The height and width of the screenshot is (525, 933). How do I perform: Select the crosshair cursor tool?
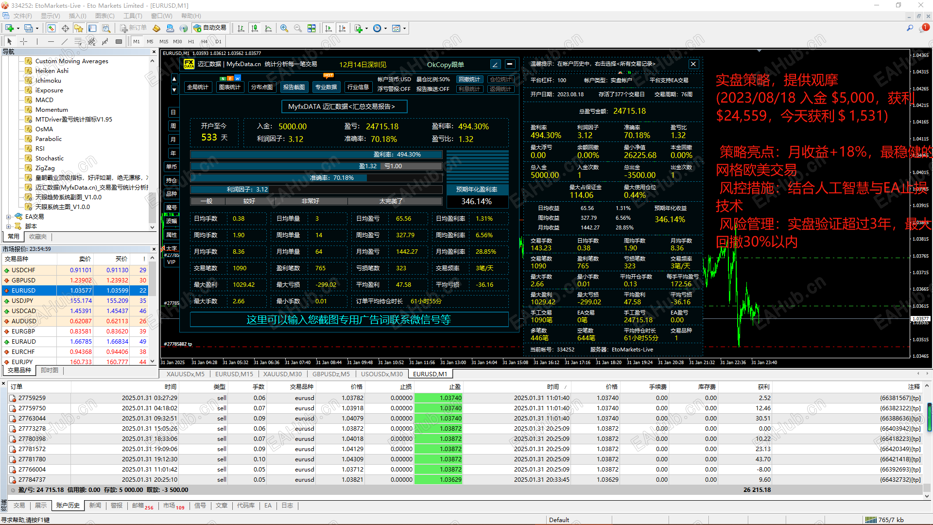(x=23, y=41)
